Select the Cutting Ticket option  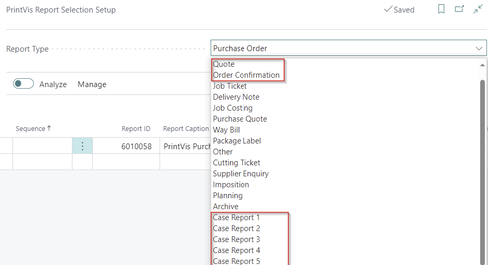(236, 163)
